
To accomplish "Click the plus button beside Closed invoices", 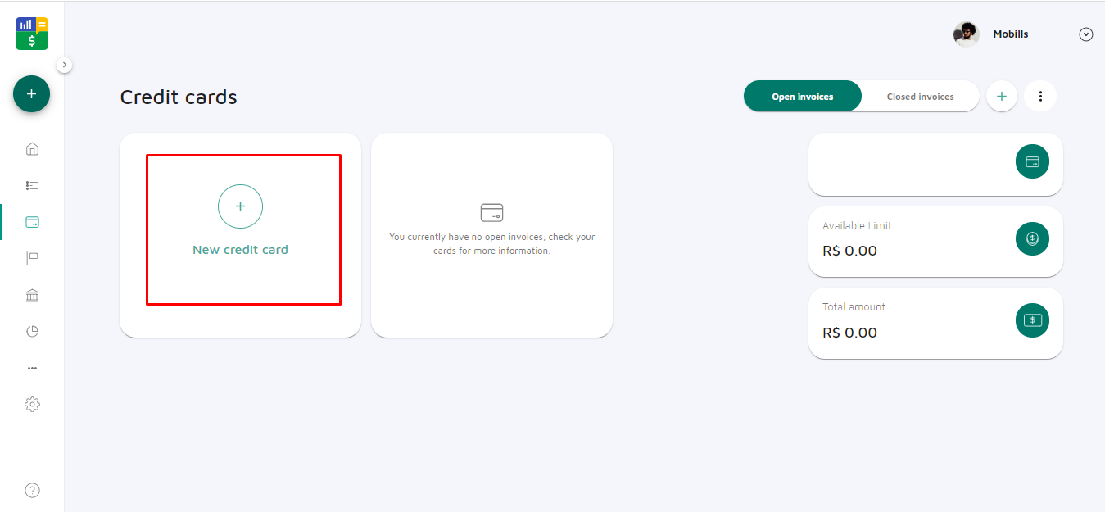I will [1001, 96].
